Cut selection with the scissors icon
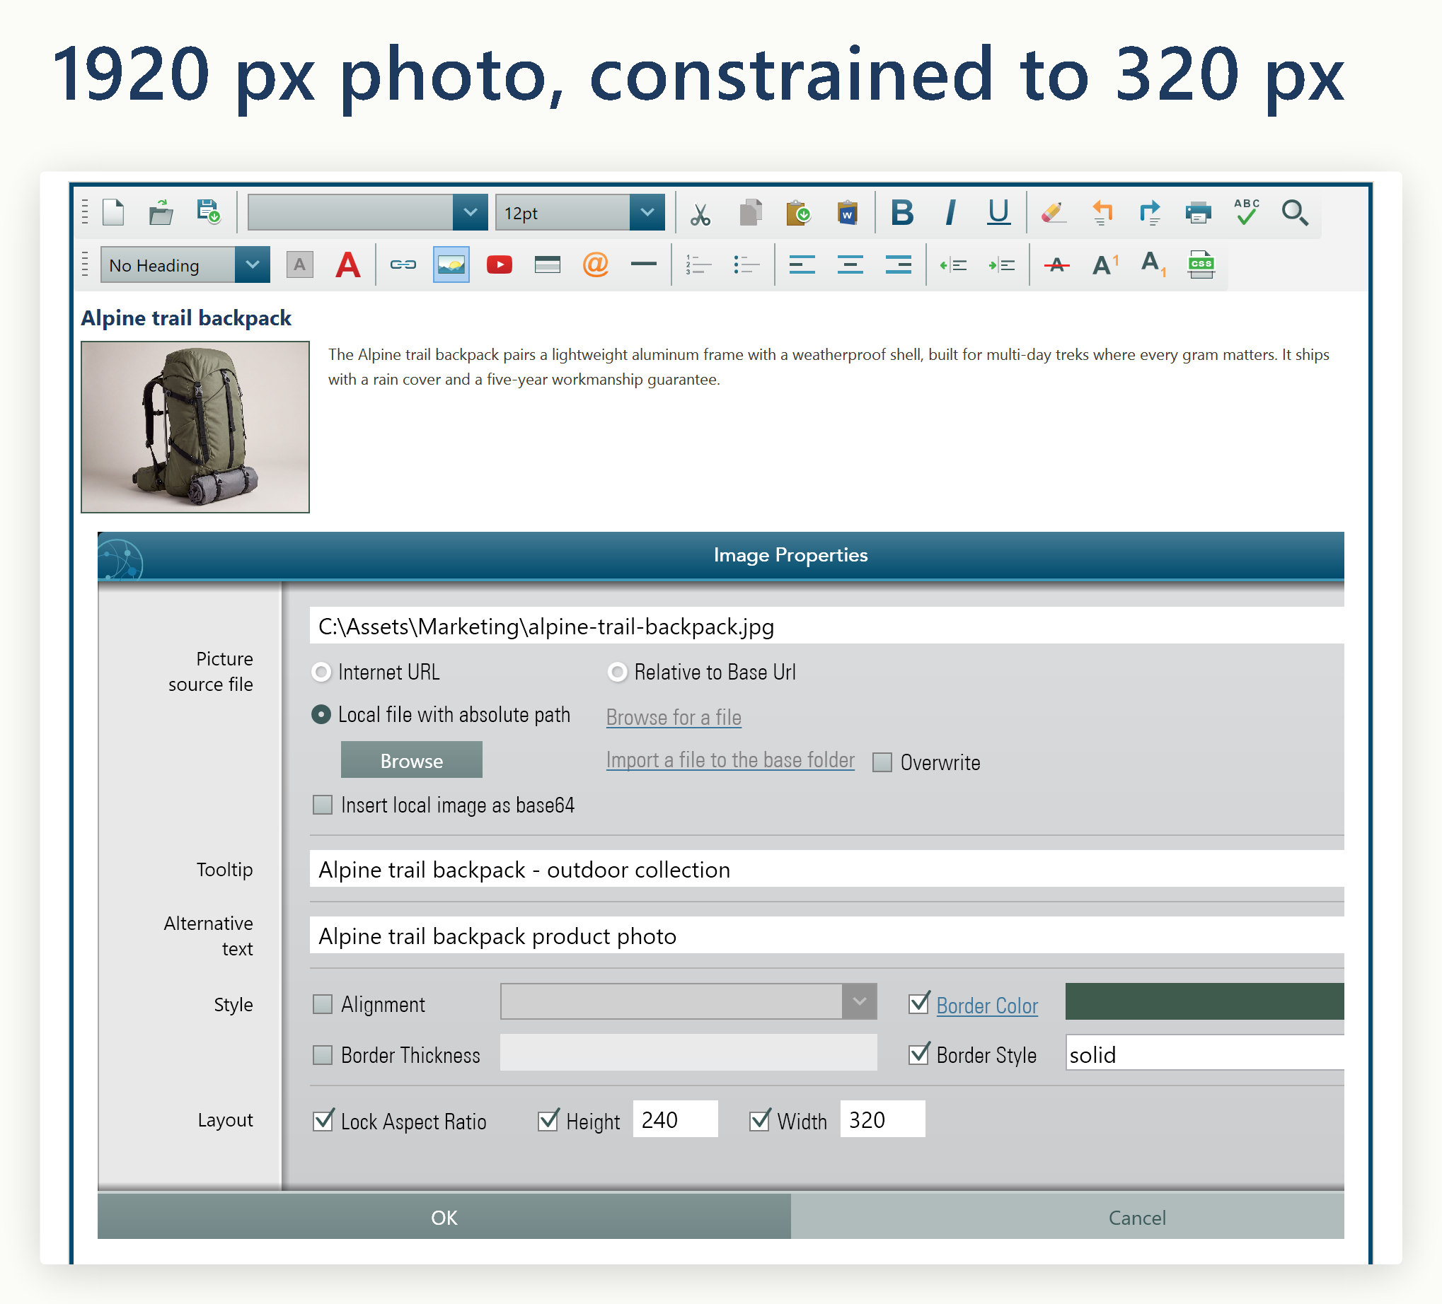 click(700, 213)
